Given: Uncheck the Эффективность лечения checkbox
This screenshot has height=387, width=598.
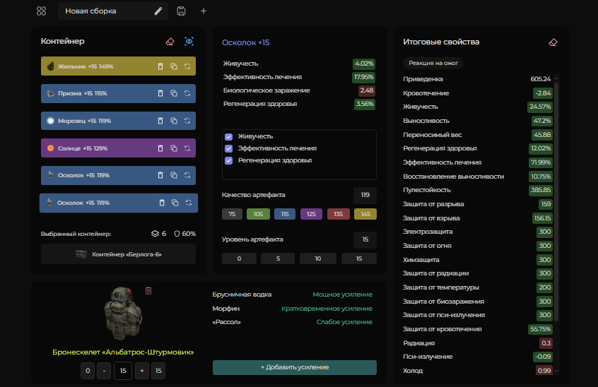Looking at the screenshot, I should click(x=229, y=148).
